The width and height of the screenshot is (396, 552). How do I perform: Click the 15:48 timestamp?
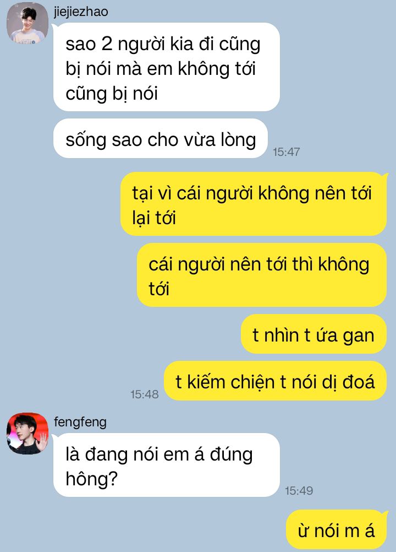(x=145, y=394)
